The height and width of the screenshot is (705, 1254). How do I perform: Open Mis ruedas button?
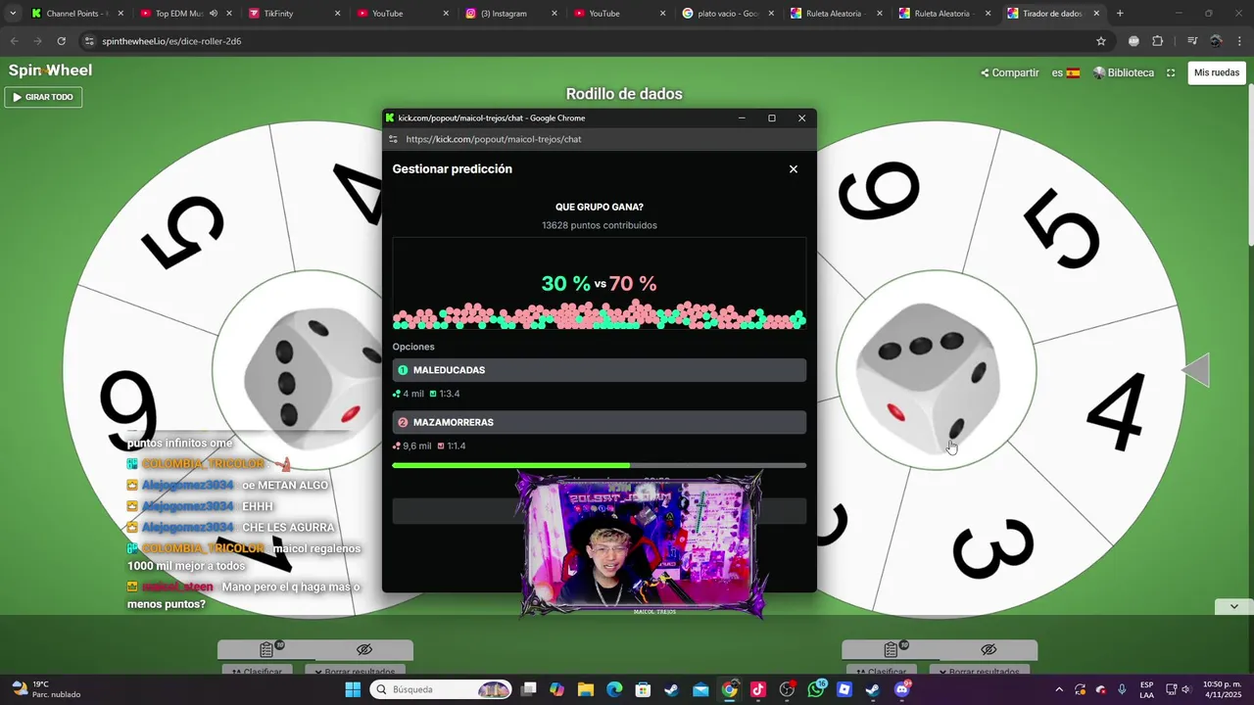(x=1217, y=72)
